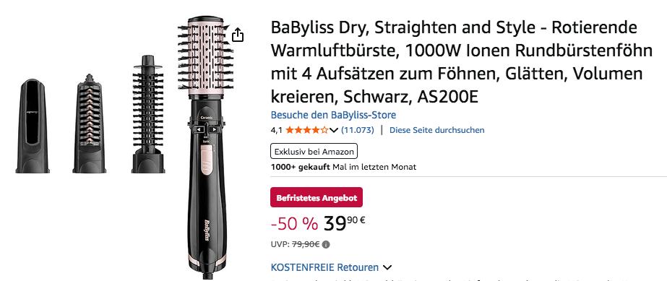Visit the BaByliss-Store link
The width and height of the screenshot is (667, 281).
(x=334, y=115)
